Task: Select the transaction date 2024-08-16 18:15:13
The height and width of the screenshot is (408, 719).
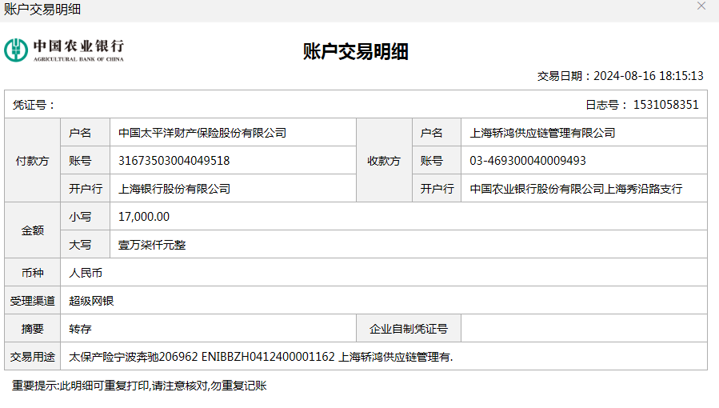Action: 649,76
